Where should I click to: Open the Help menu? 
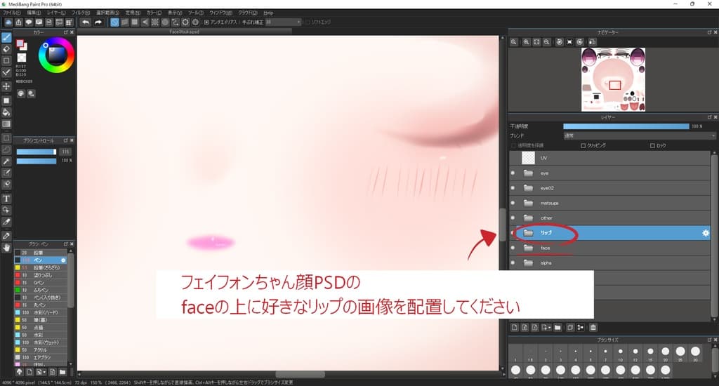click(268, 13)
